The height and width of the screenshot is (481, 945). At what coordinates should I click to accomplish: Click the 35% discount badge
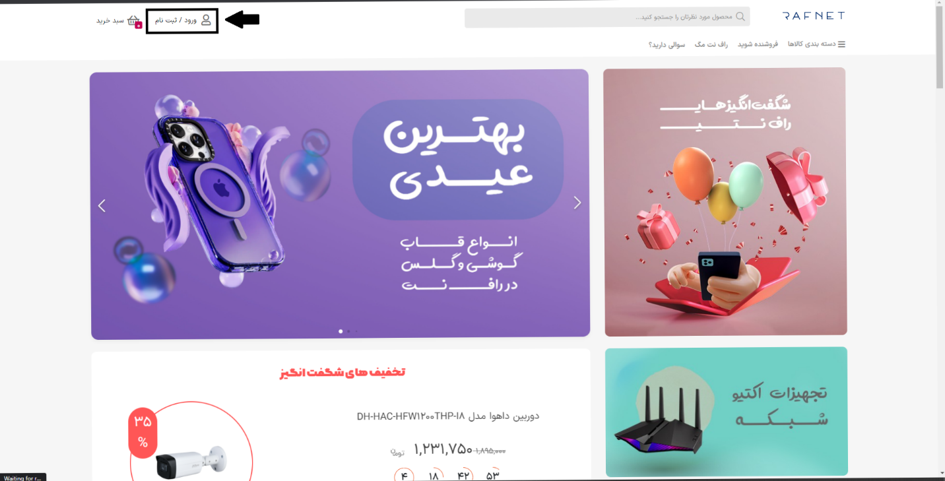(143, 432)
